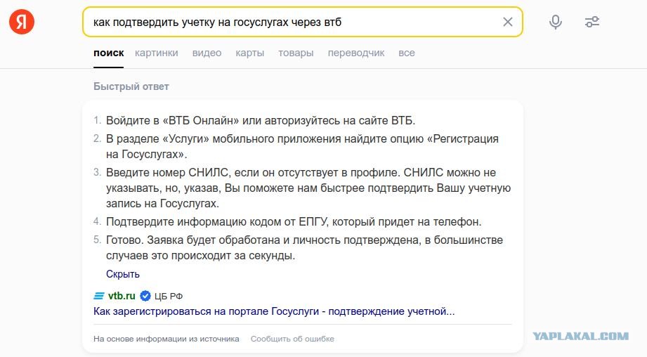Screen dimensions: 647x357
Task: Collapse the quick answer via Скрыть
Action: coord(122,274)
